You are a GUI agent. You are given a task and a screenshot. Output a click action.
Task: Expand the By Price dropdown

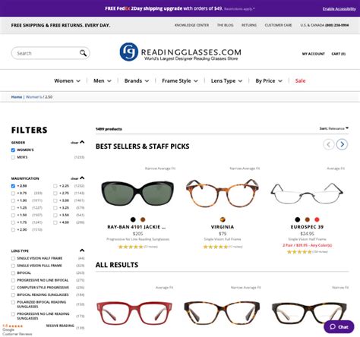pos(269,80)
